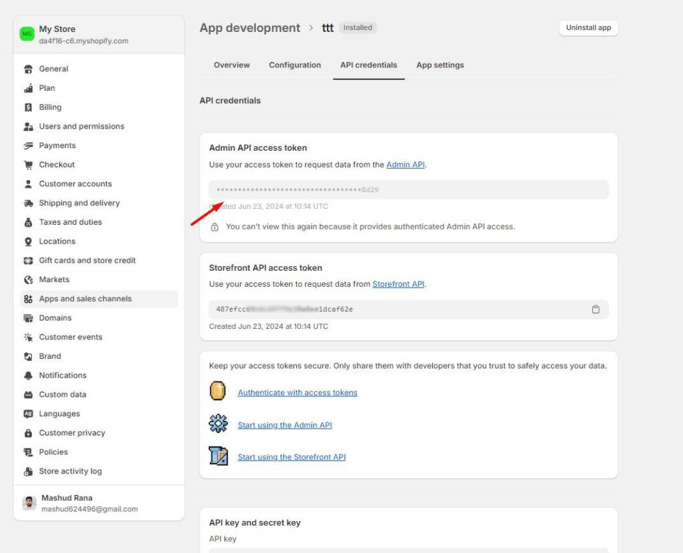Open Authenticate with access tokens link
This screenshot has height=553, width=683.
(x=297, y=393)
